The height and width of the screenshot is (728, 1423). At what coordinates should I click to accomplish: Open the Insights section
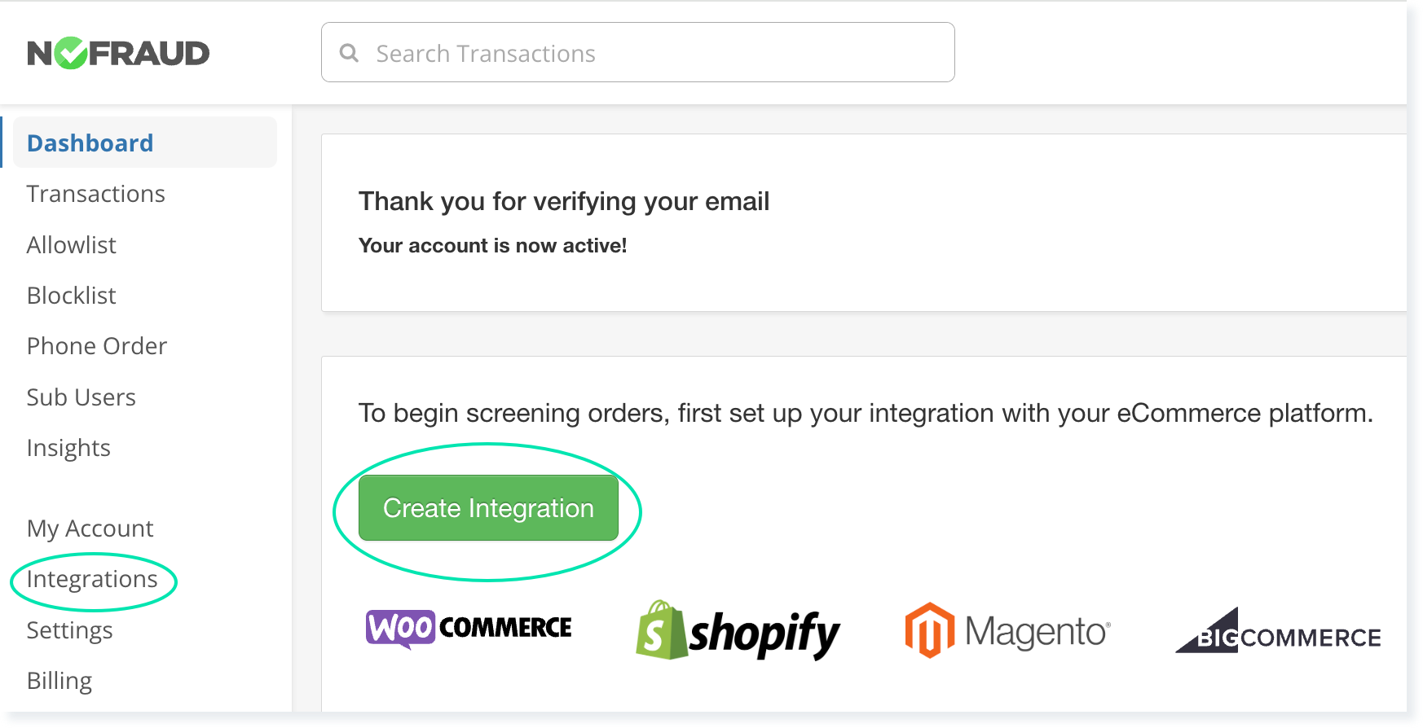click(x=68, y=447)
